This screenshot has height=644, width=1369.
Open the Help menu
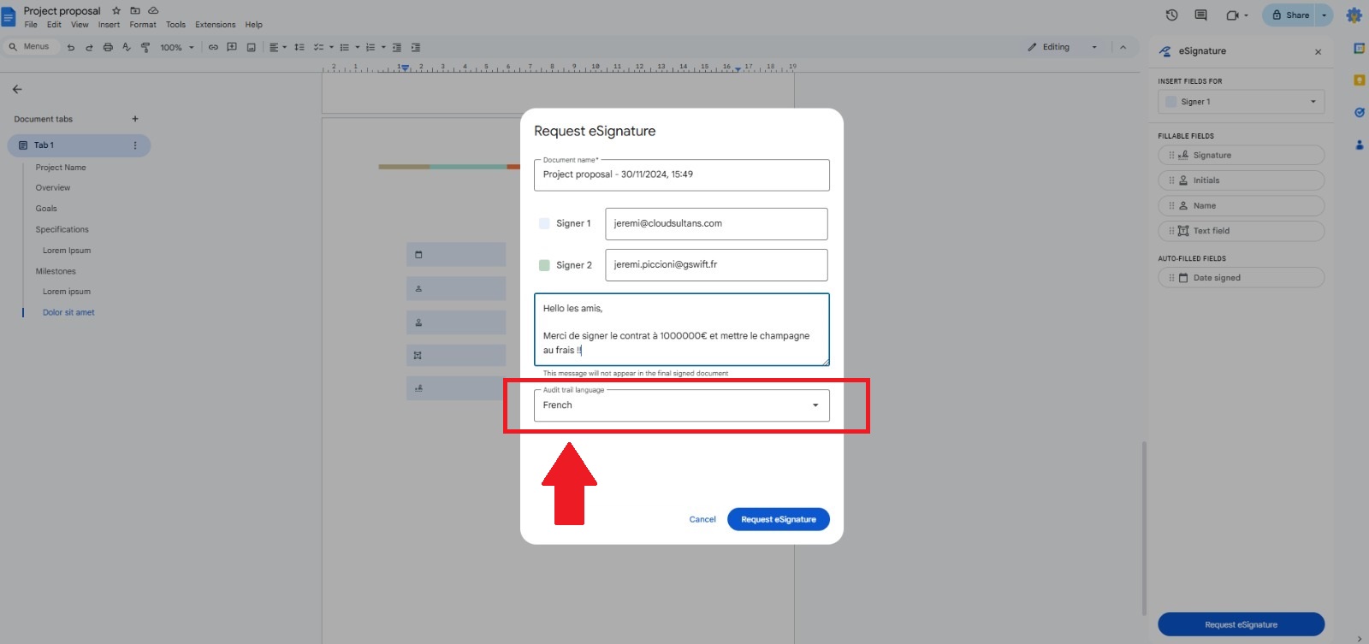click(253, 25)
